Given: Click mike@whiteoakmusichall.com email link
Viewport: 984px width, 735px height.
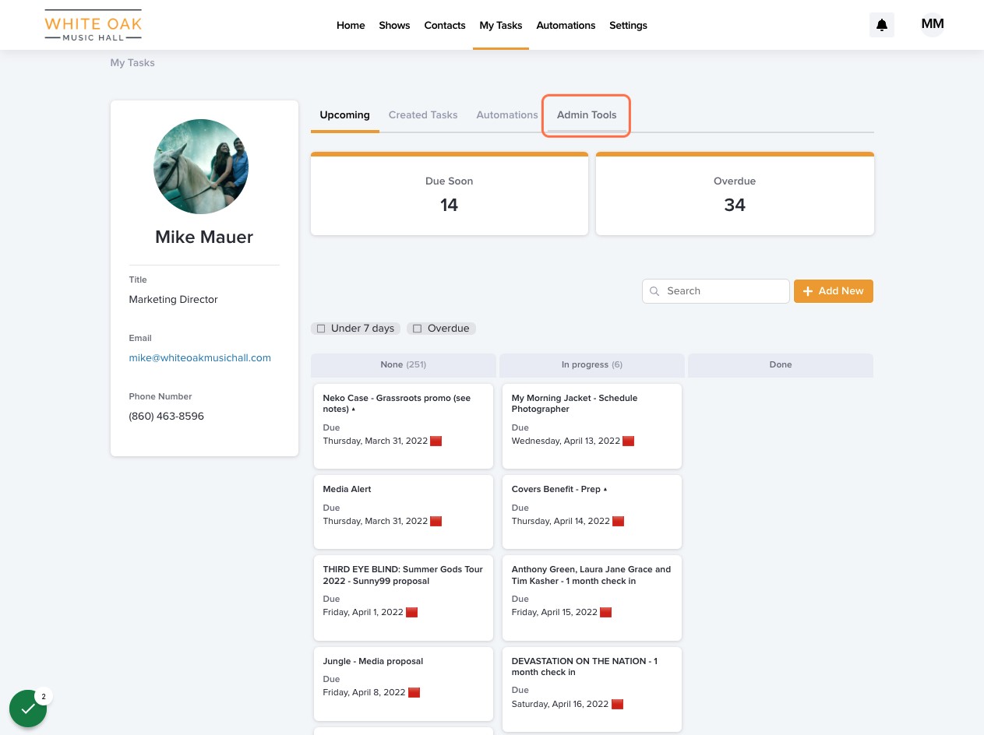Looking at the screenshot, I should 200,358.
